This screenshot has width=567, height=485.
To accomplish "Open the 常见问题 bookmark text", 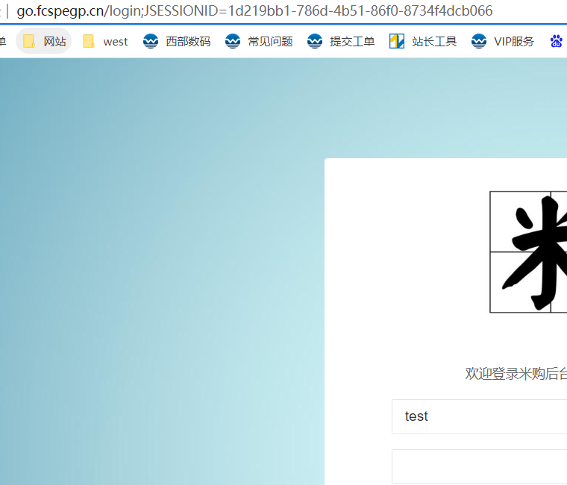I will click(270, 41).
